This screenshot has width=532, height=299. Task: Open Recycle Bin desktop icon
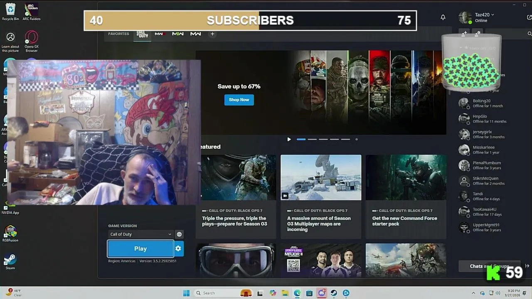(10, 11)
